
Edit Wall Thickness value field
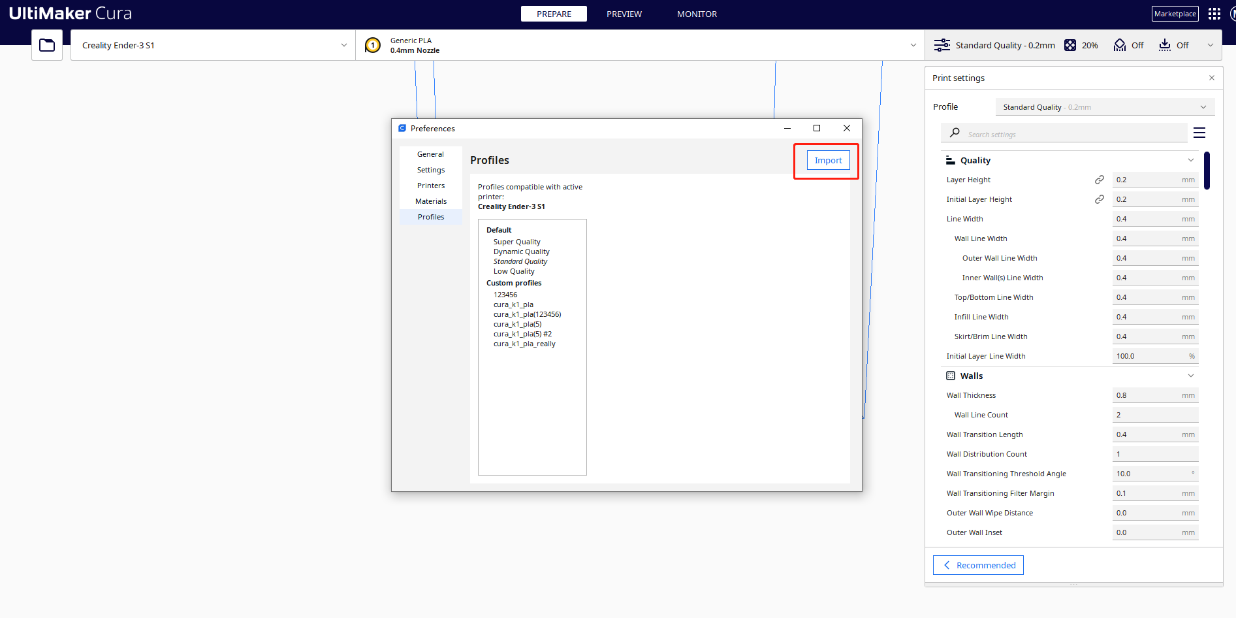[x=1156, y=395]
